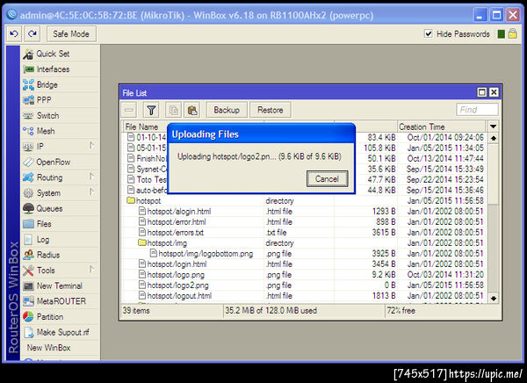Open the Interfaces menu
This screenshot has height=383, width=527.
61,69
